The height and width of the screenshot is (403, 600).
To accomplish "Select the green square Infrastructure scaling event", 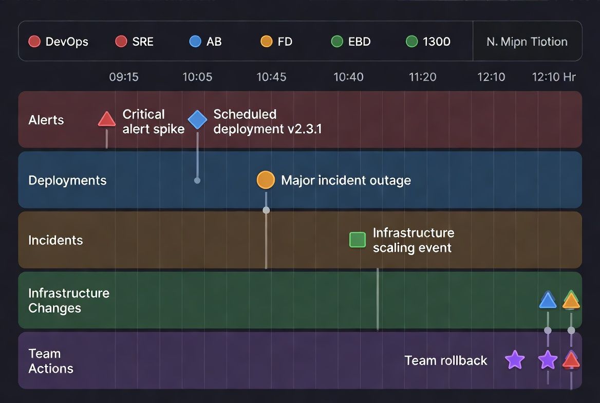I will [358, 240].
